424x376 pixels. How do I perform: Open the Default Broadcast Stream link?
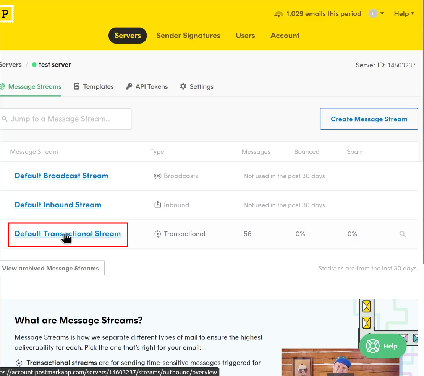tap(61, 176)
